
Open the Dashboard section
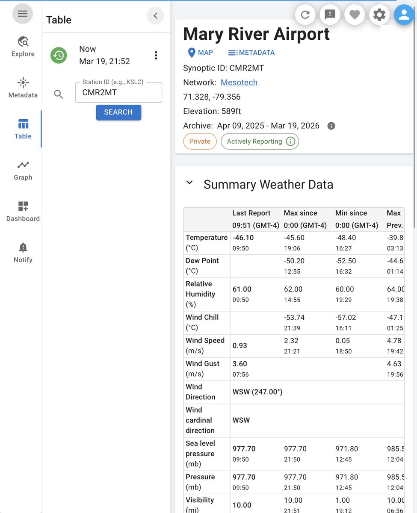click(23, 212)
